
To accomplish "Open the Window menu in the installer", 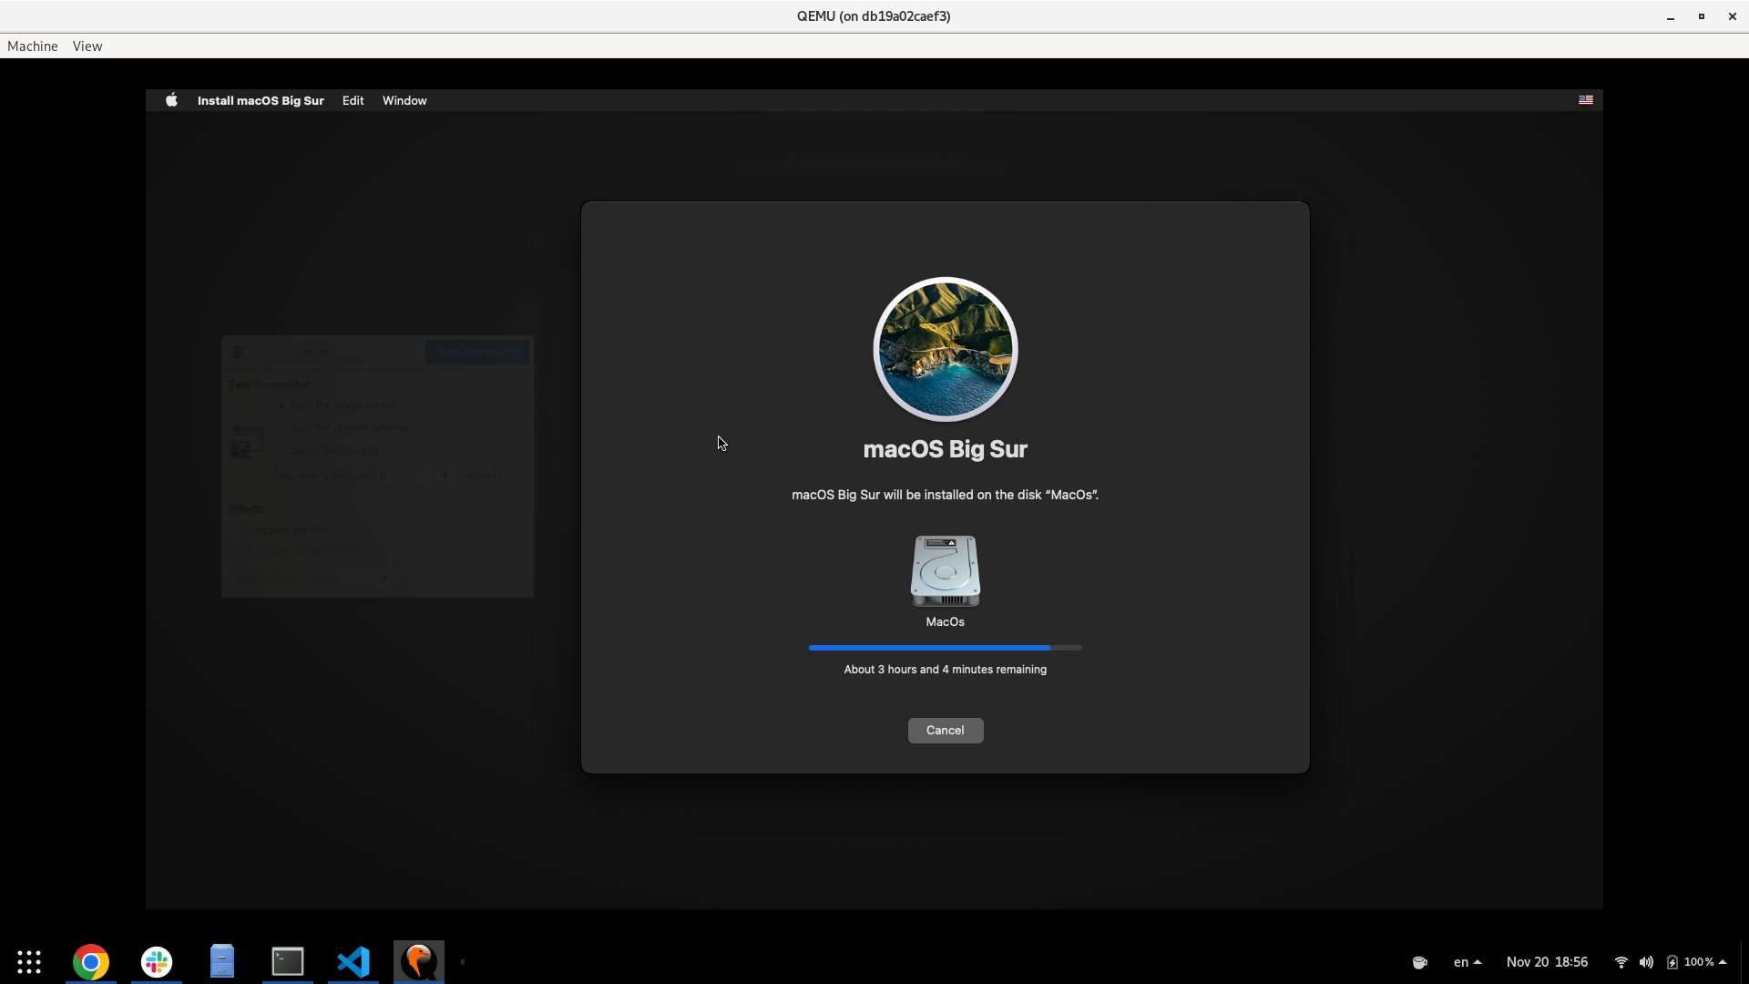I will point(404,100).
